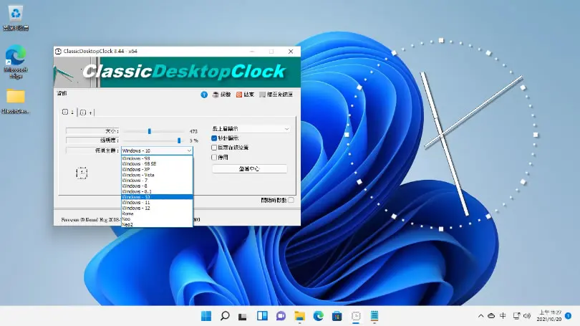Switch to clock tab 1
This screenshot has height=326, width=580.
68,112
